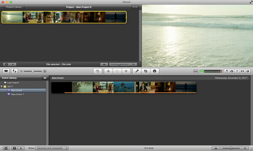
Task: Open Music and Sound Effects browser
Action: [x=226, y=71]
